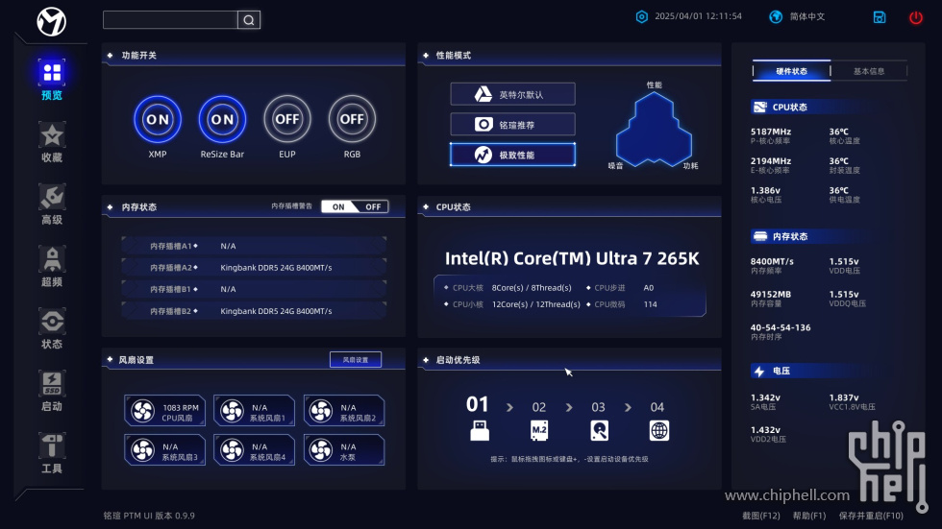Open the 收藏 favorites sidebar icon
The image size is (942, 529).
click(52, 135)
